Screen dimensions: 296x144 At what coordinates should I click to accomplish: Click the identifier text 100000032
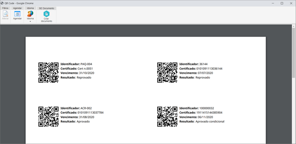207,108
